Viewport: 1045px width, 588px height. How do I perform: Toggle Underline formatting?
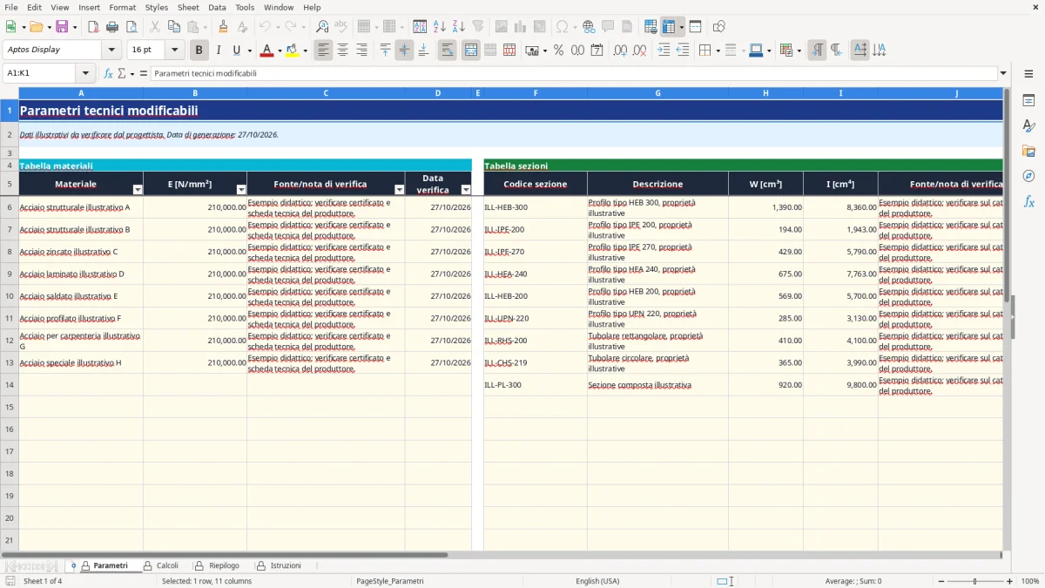236,51
